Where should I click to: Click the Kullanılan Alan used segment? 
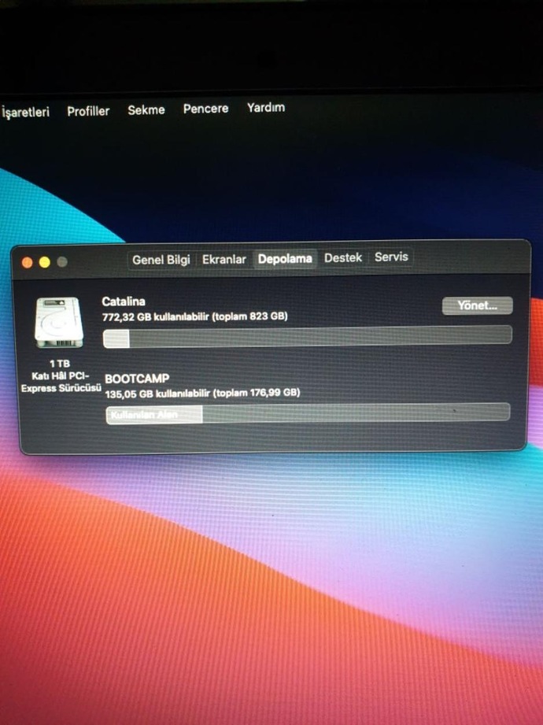click(x=154, y=414)
